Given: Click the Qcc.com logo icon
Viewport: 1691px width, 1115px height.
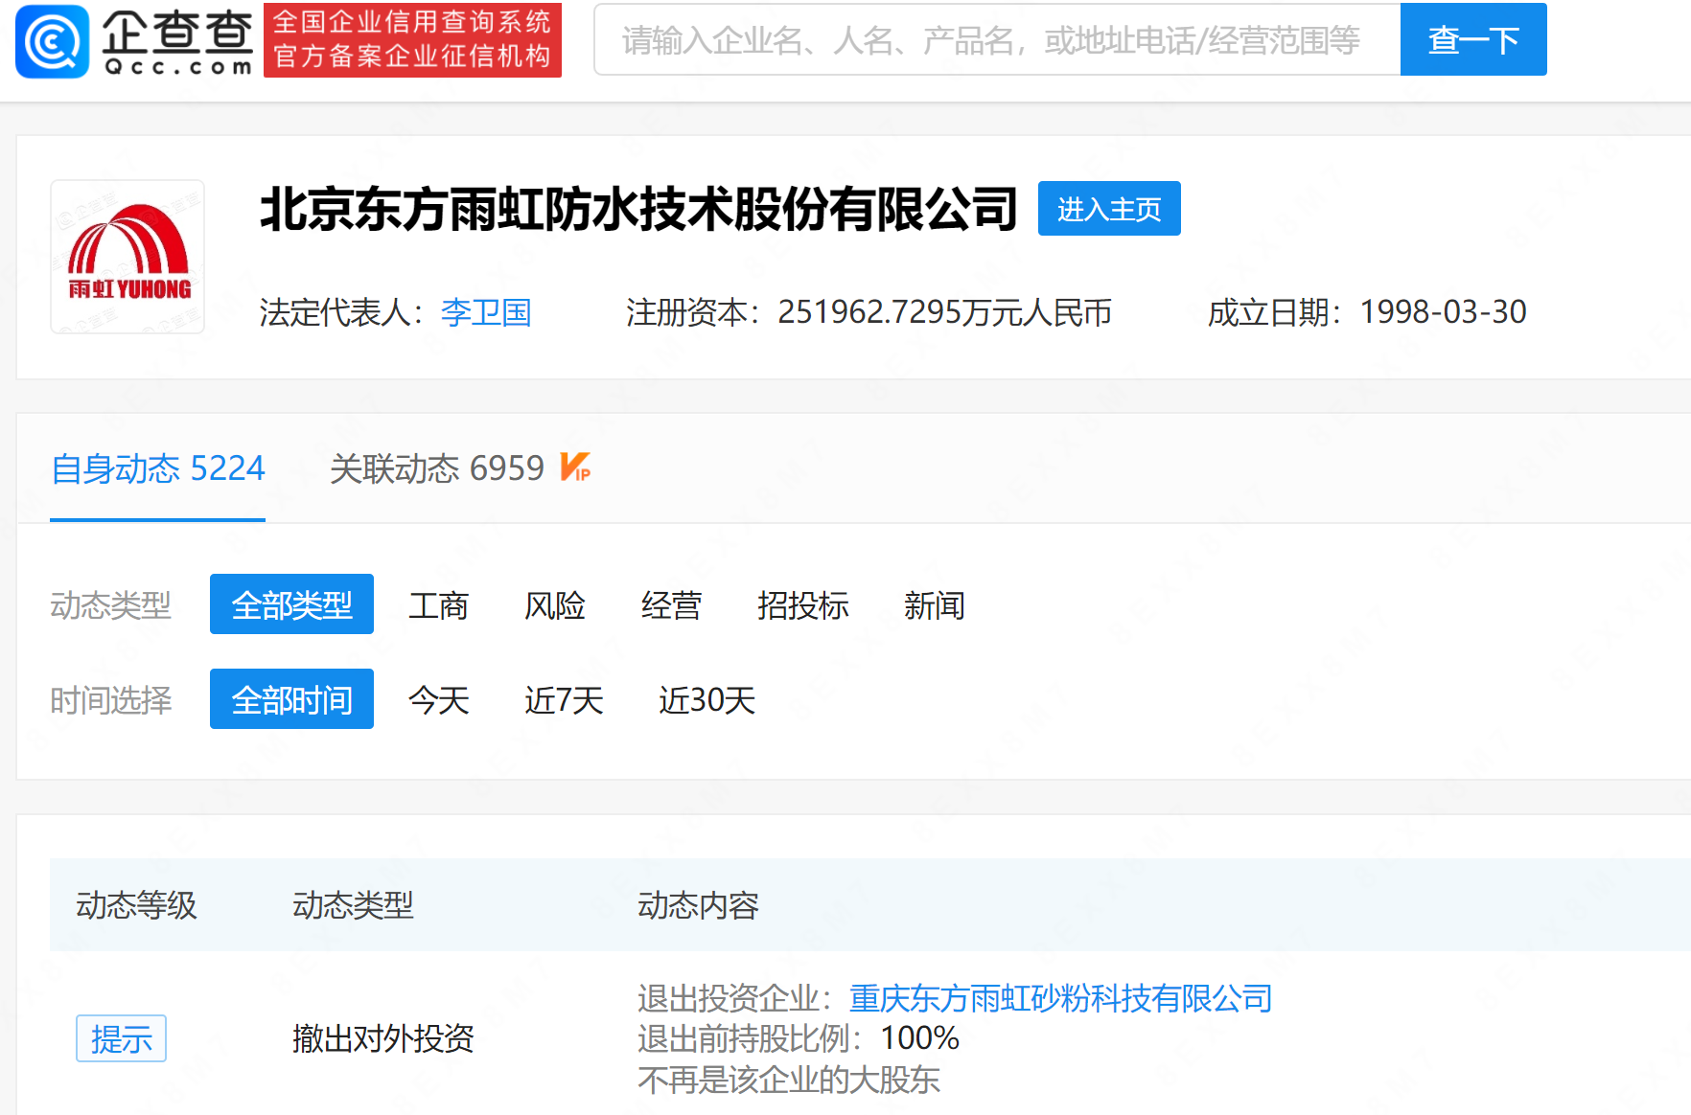Looking at the screenshot, I should tap(53, 41).
